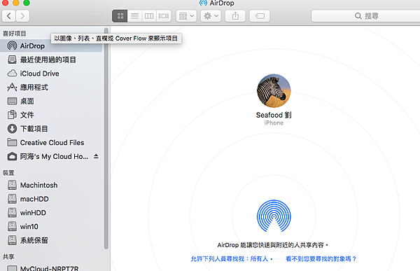Screen dimensions: 420x271
Task: Click the Seafood 劉 name label
Action: pyautogui.click(x=274, y=115)
